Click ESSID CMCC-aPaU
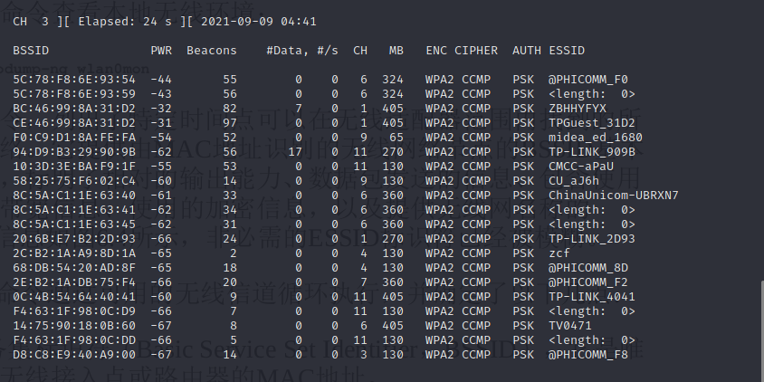Screen dimensions: 764x382 pyautogui.click(x=581, y=167)
